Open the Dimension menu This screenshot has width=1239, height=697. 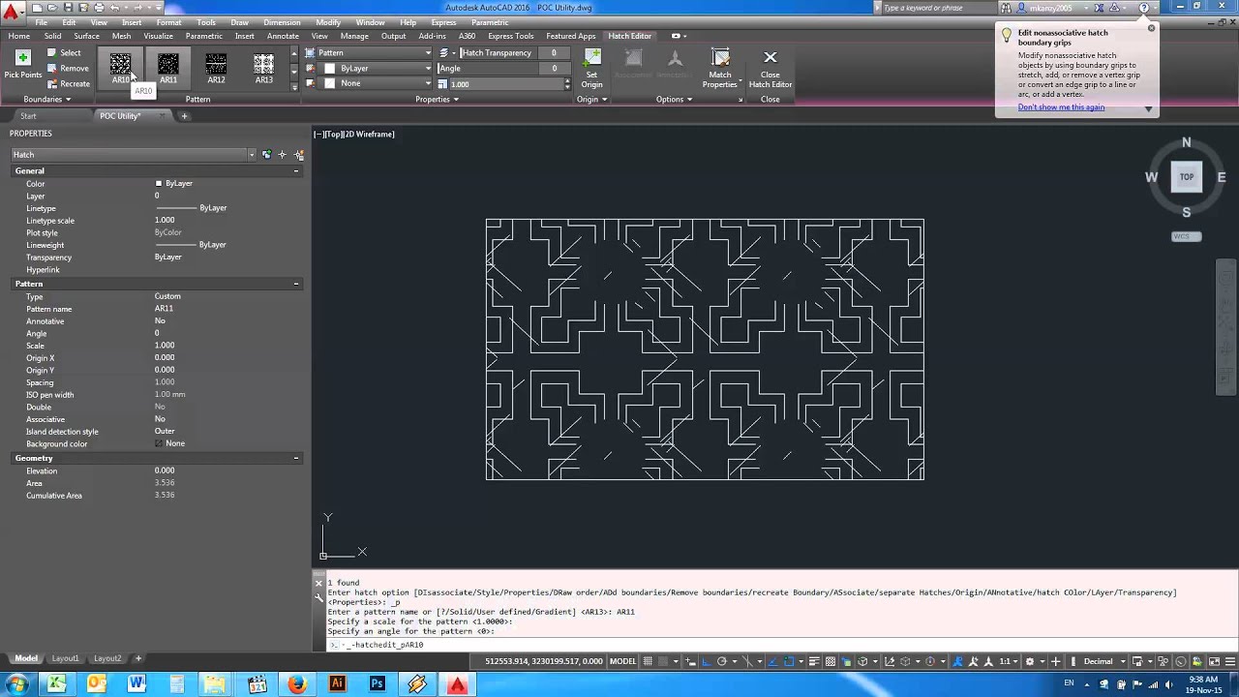[x=282, y=22]
